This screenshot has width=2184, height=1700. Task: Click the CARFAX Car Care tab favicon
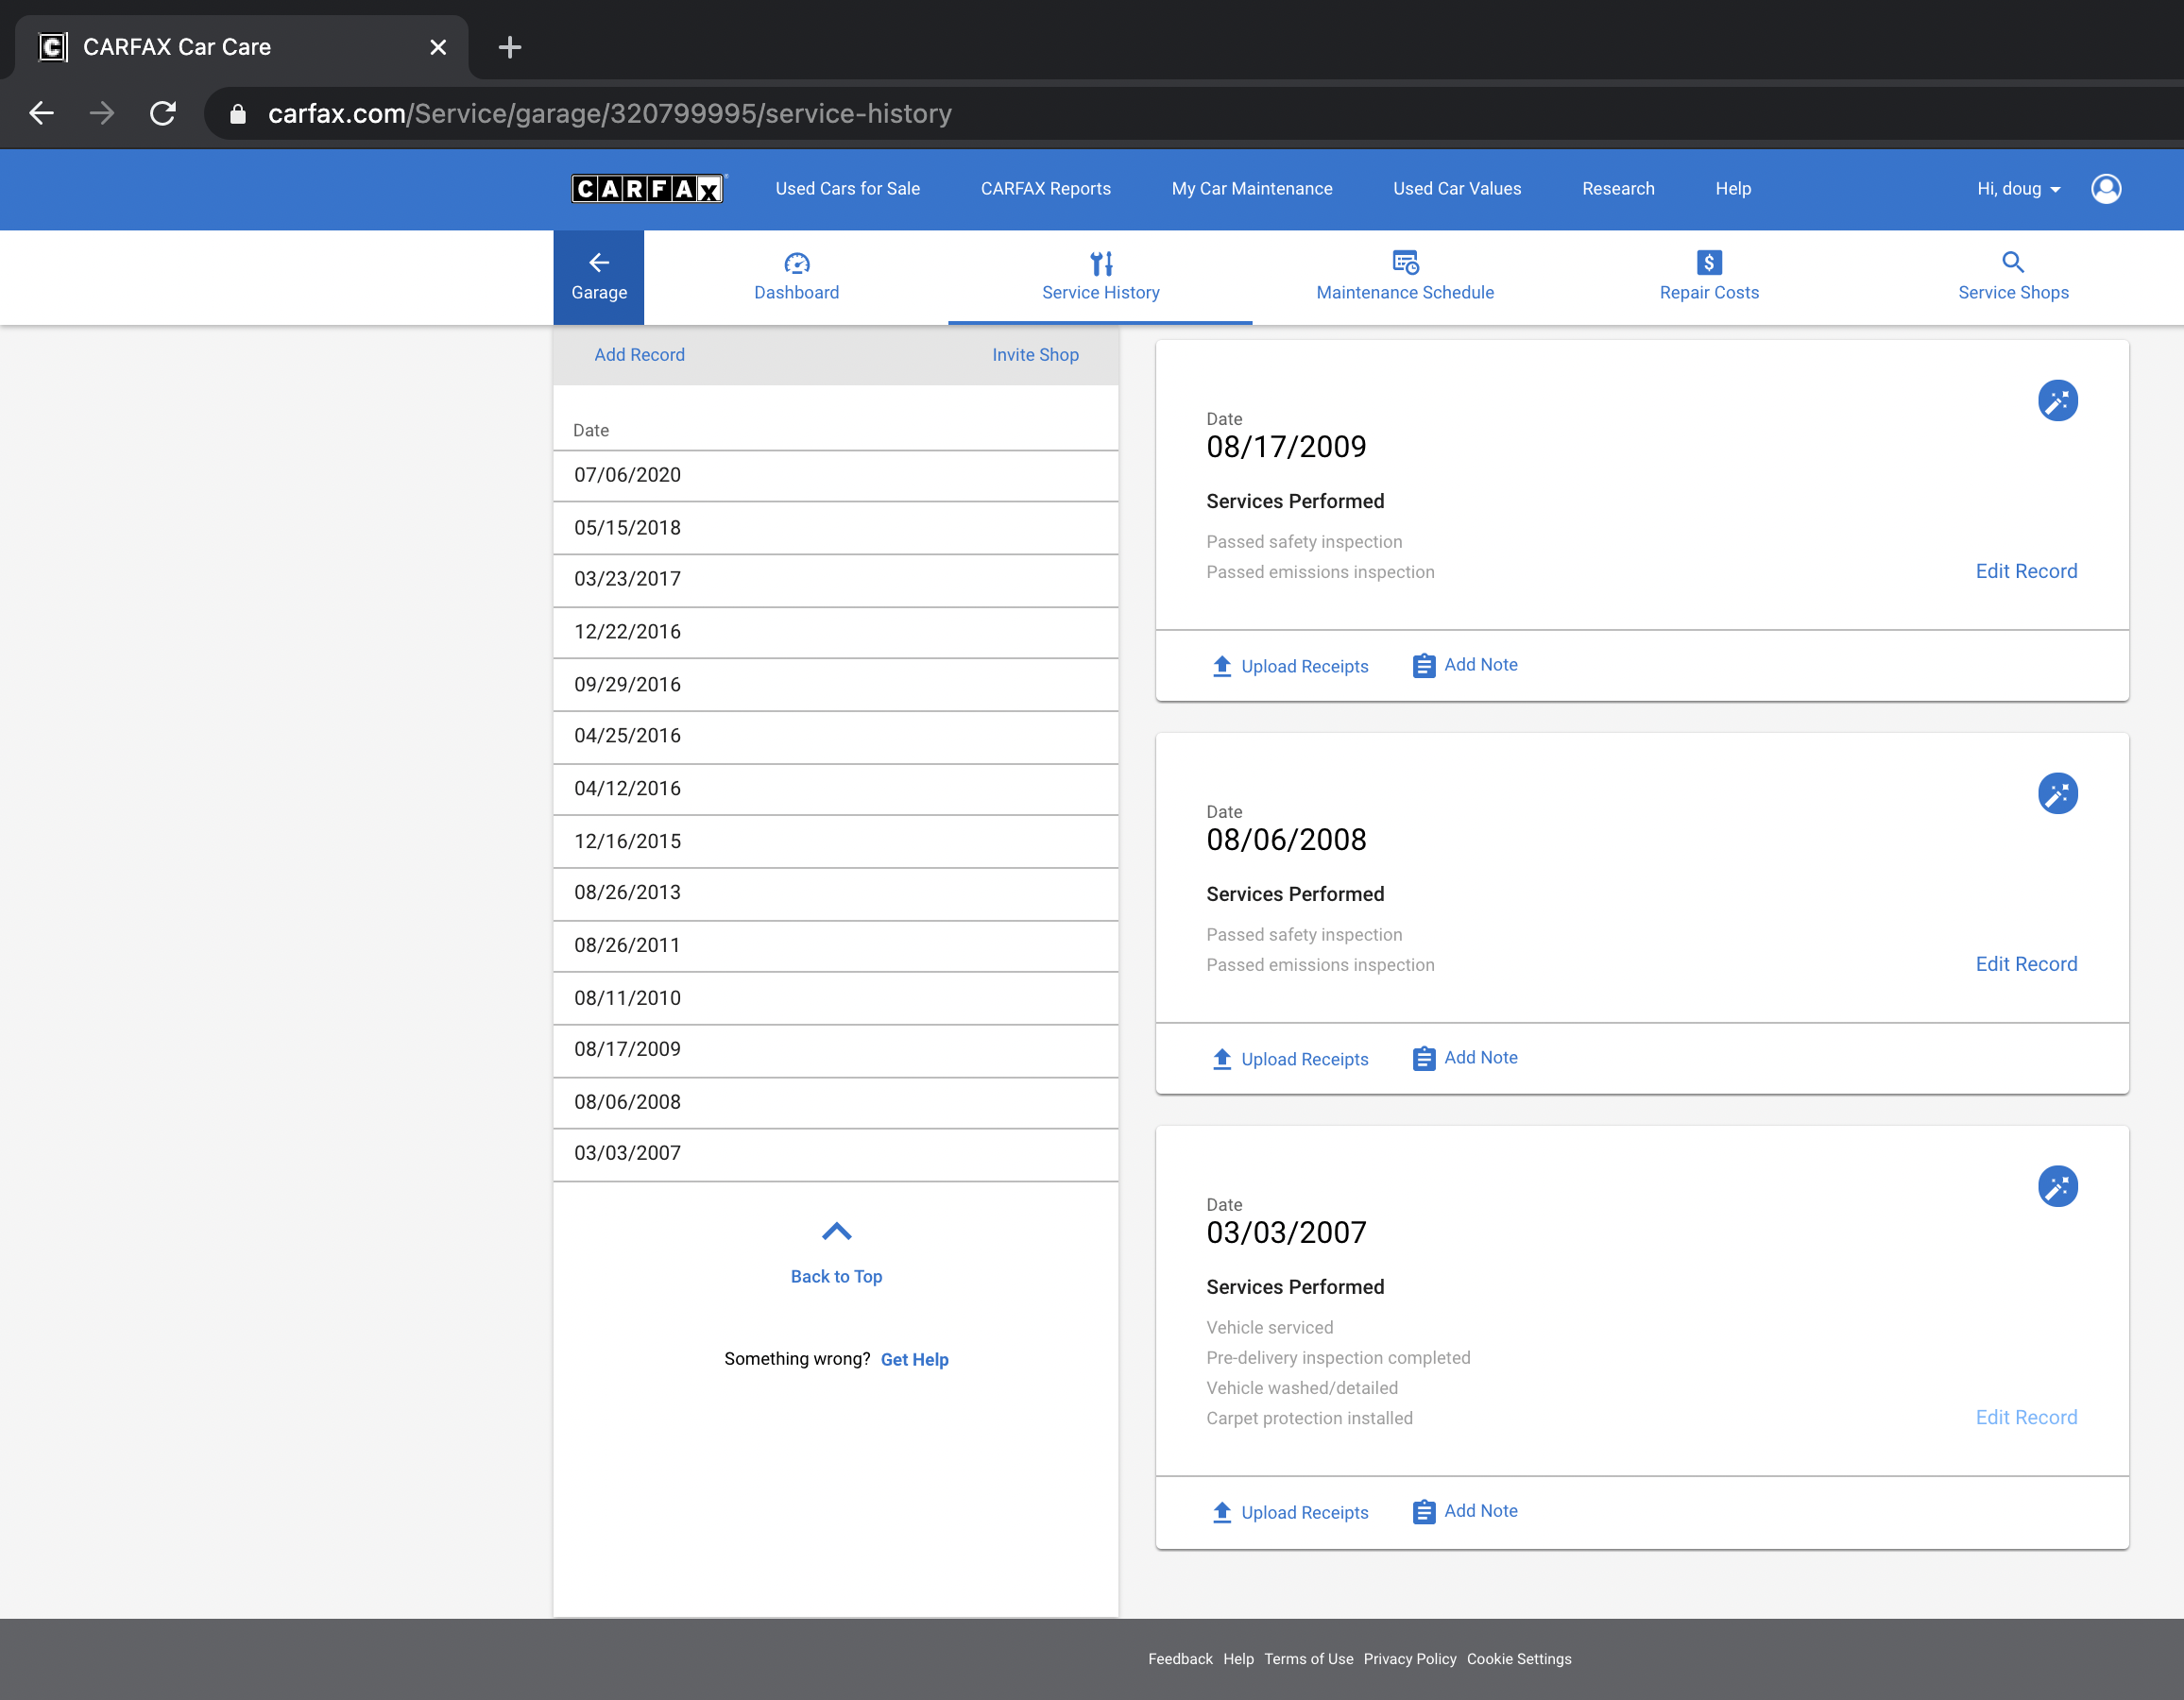pos(53,47)
